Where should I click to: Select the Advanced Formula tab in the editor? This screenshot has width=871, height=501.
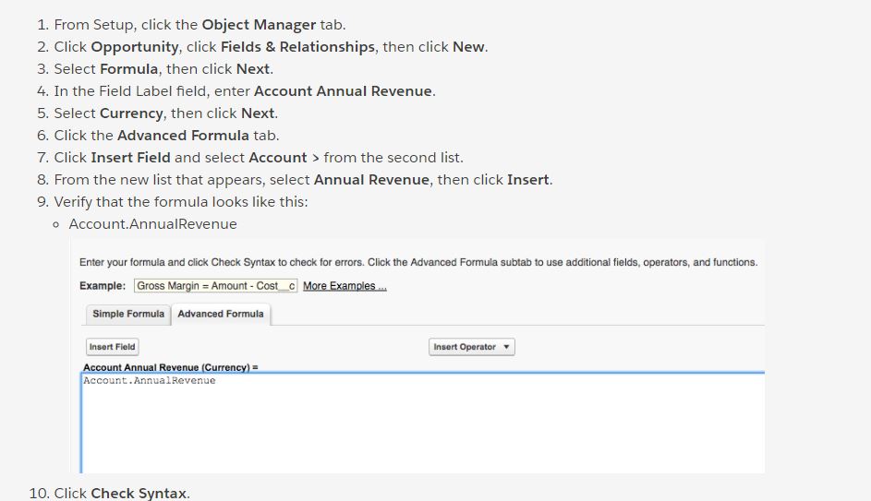[x=221, y=314]
